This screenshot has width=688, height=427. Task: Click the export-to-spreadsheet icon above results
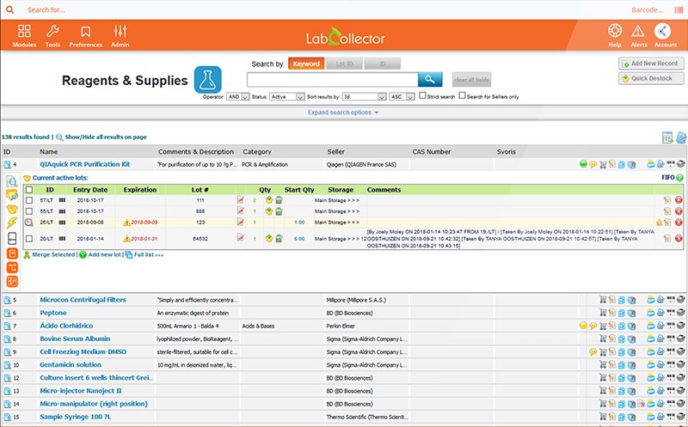click(x=667, y=137)
